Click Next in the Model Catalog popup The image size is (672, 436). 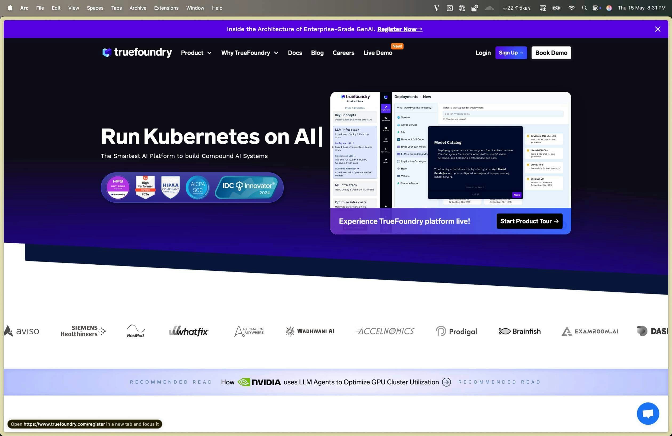[x=517, y=195]
